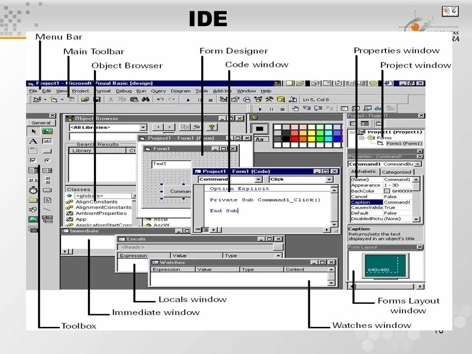472x354 pixels.
Task: Click down arrow of Properties list scrollbar
Action: click(416, 219)
